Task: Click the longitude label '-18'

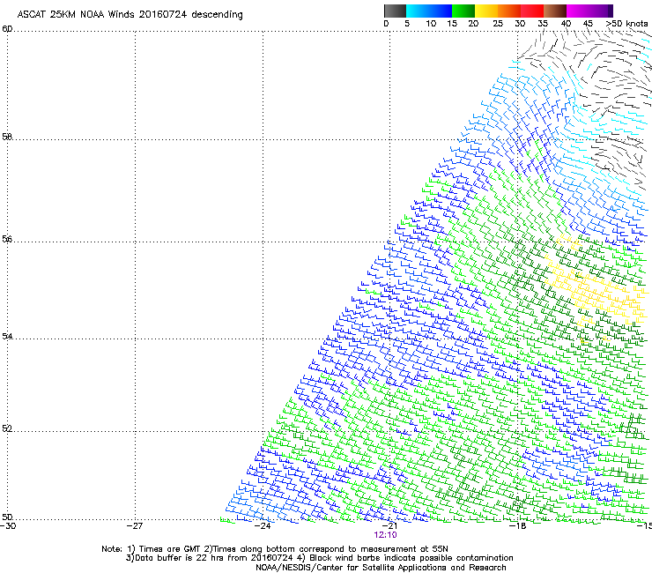Action: [x=517, y=526]
